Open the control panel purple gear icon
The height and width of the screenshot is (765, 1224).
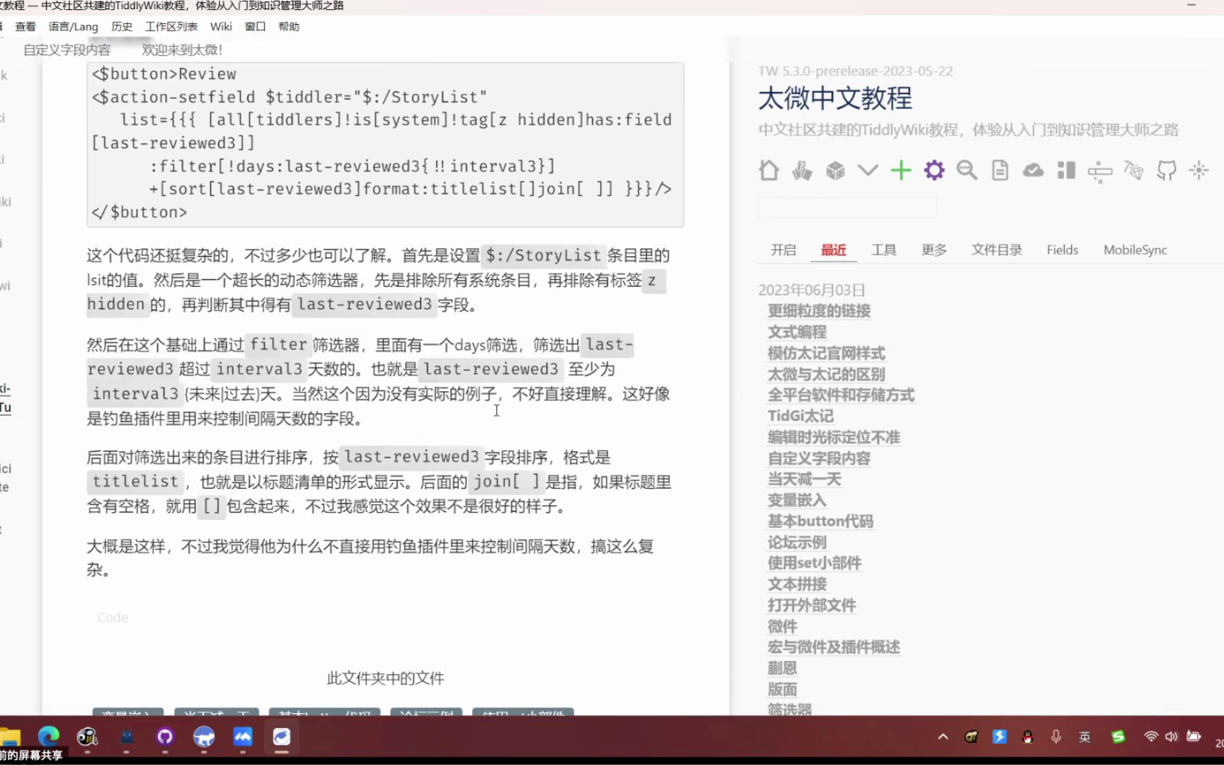click(x=934, y=170)
